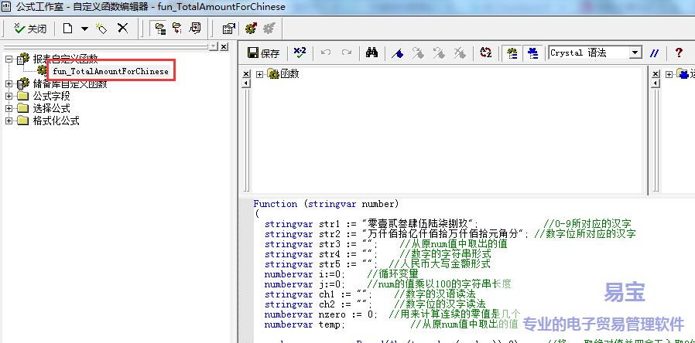The image size is (695, 343).
Task: Click the 关闭 (Close) toolbar button
Action: 30,29
